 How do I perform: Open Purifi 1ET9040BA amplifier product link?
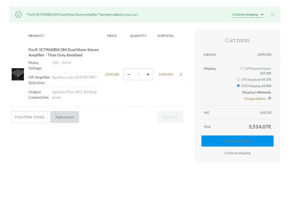click(64, 52)
